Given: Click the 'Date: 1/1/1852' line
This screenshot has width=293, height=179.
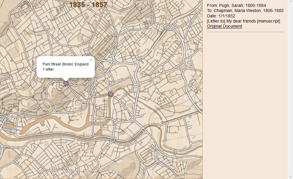Looking at the screenshot, I should [221, 16].
